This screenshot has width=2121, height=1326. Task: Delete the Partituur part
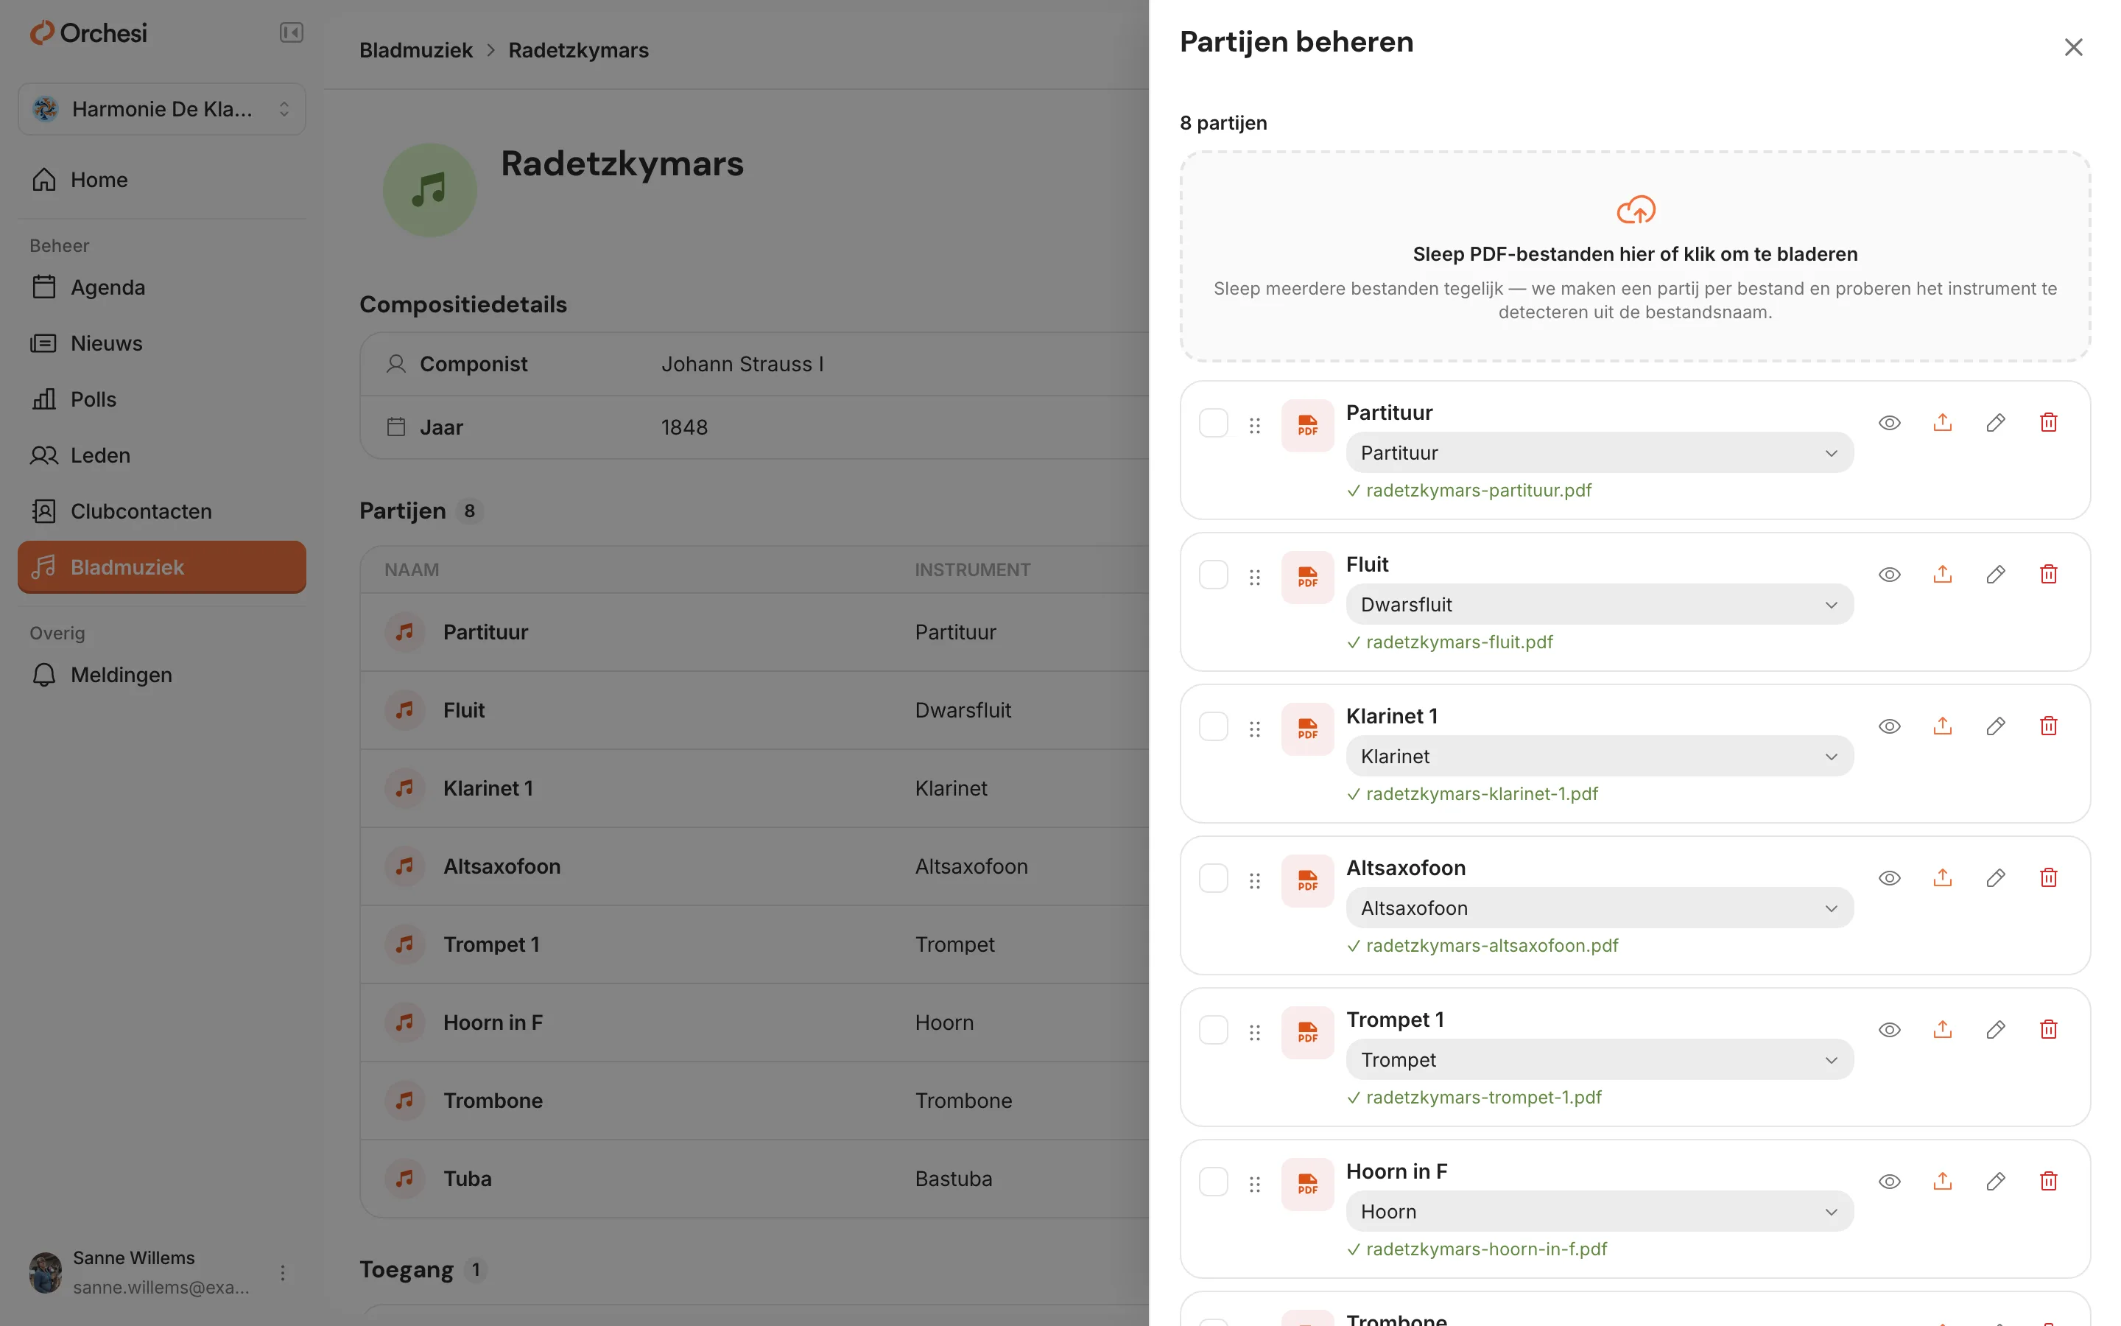(x=2048, y=423)
